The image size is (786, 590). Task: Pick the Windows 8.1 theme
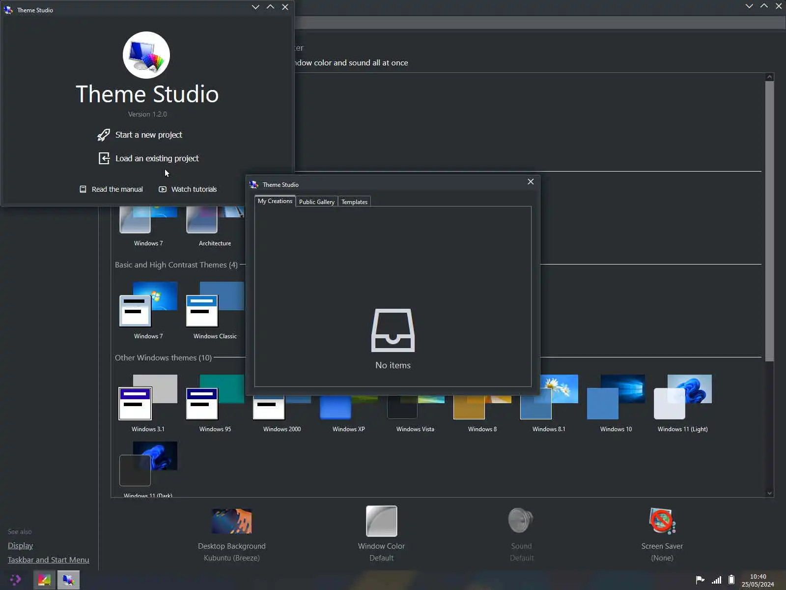[x=549, y=404]
